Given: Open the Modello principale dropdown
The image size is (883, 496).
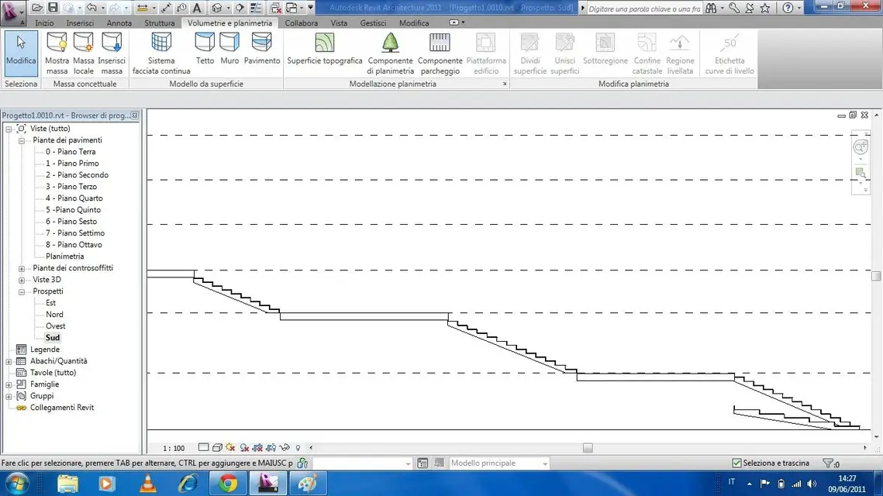Looking at the screenshot, I should (499, 463).
